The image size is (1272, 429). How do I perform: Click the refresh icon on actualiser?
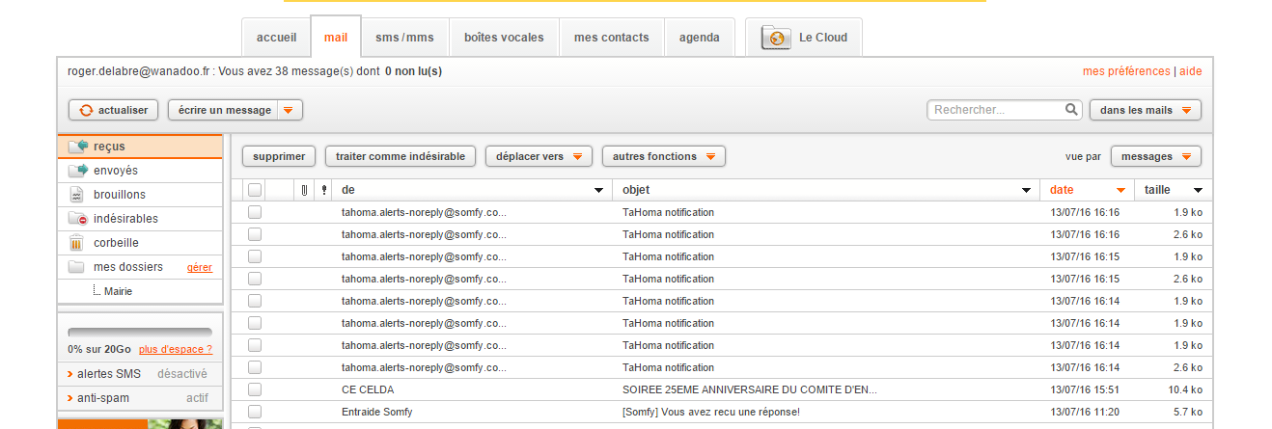click(85, 111)
